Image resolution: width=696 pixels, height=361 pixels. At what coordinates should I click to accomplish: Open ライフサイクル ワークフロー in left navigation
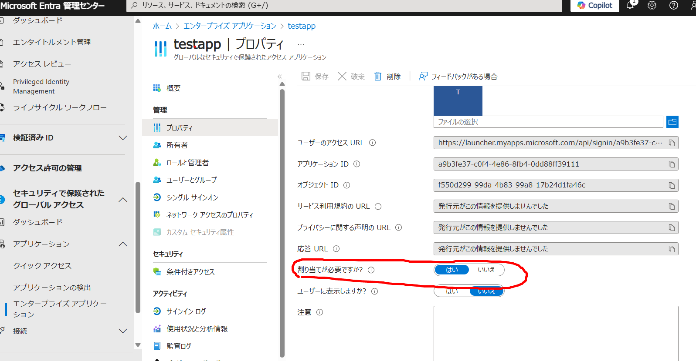pos(60,107)
